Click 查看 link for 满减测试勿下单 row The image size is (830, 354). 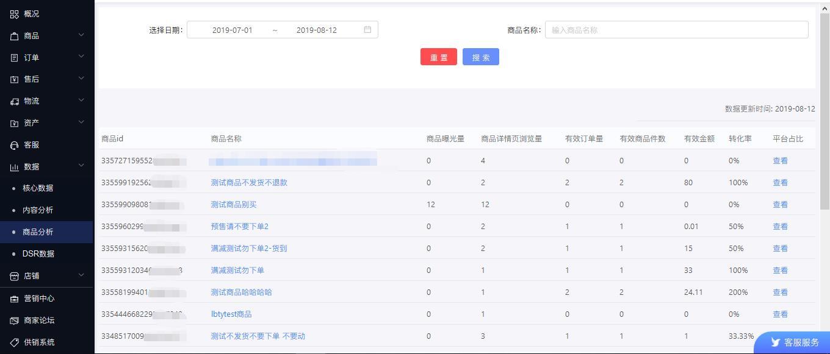pos(780,271)
